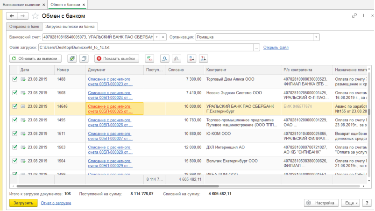This screenshot has width=375, height=211.
Task: Uncheck the row with number 1488
Action: pos(15,79)
